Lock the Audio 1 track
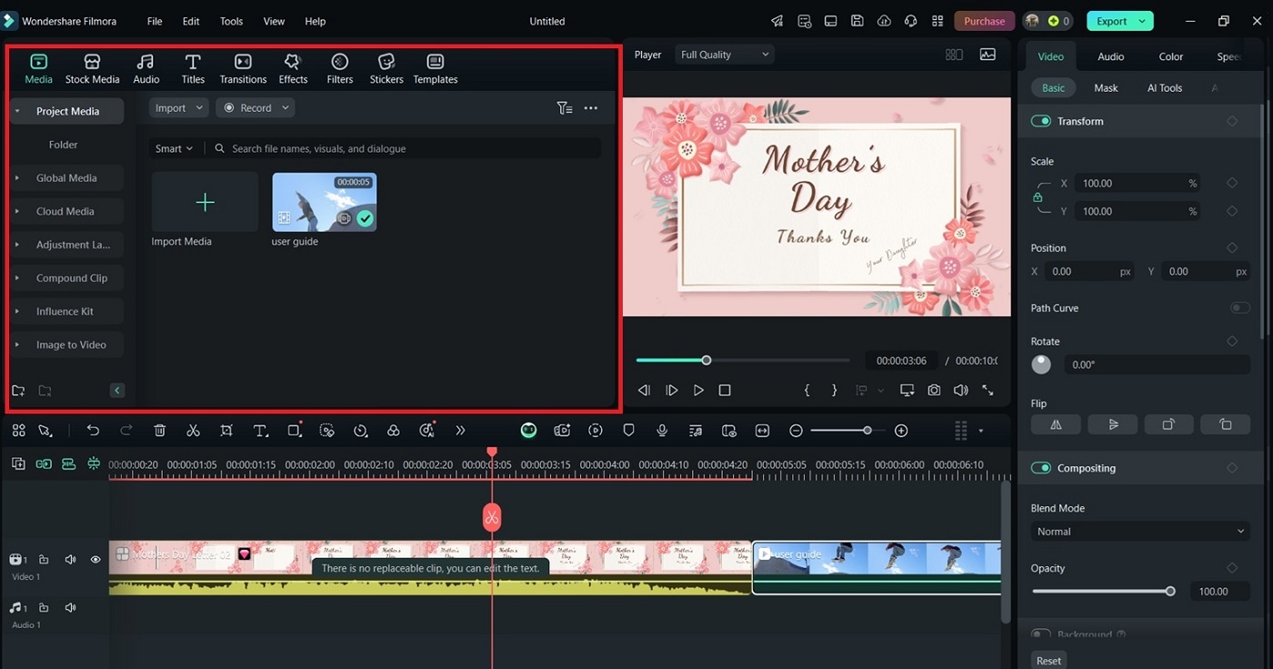Image resolution: width=1273 pixels, height=669 pixels. coord(44,607)
